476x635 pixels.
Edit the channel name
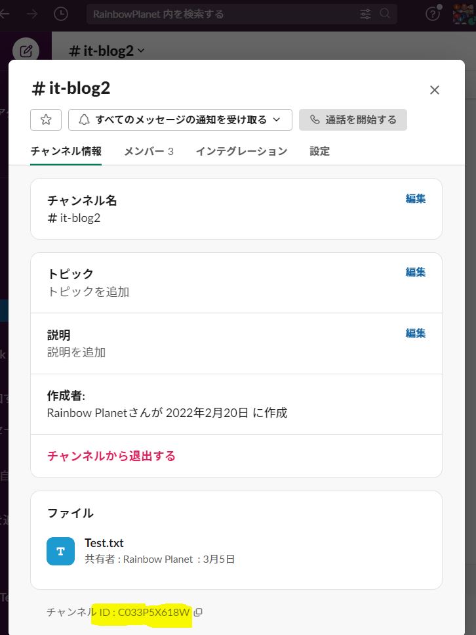tap(415, 198)
